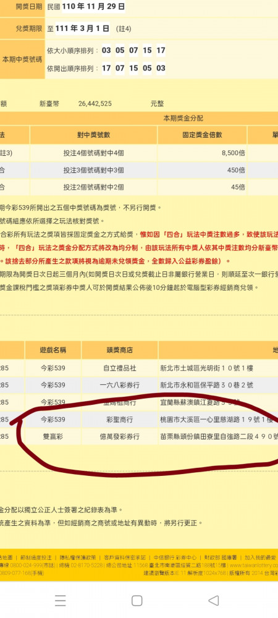Viewport: 278px width, 618px height.
Task: Open the 中信銀行 彩券中心 footer link
Action: pos(175,557)
